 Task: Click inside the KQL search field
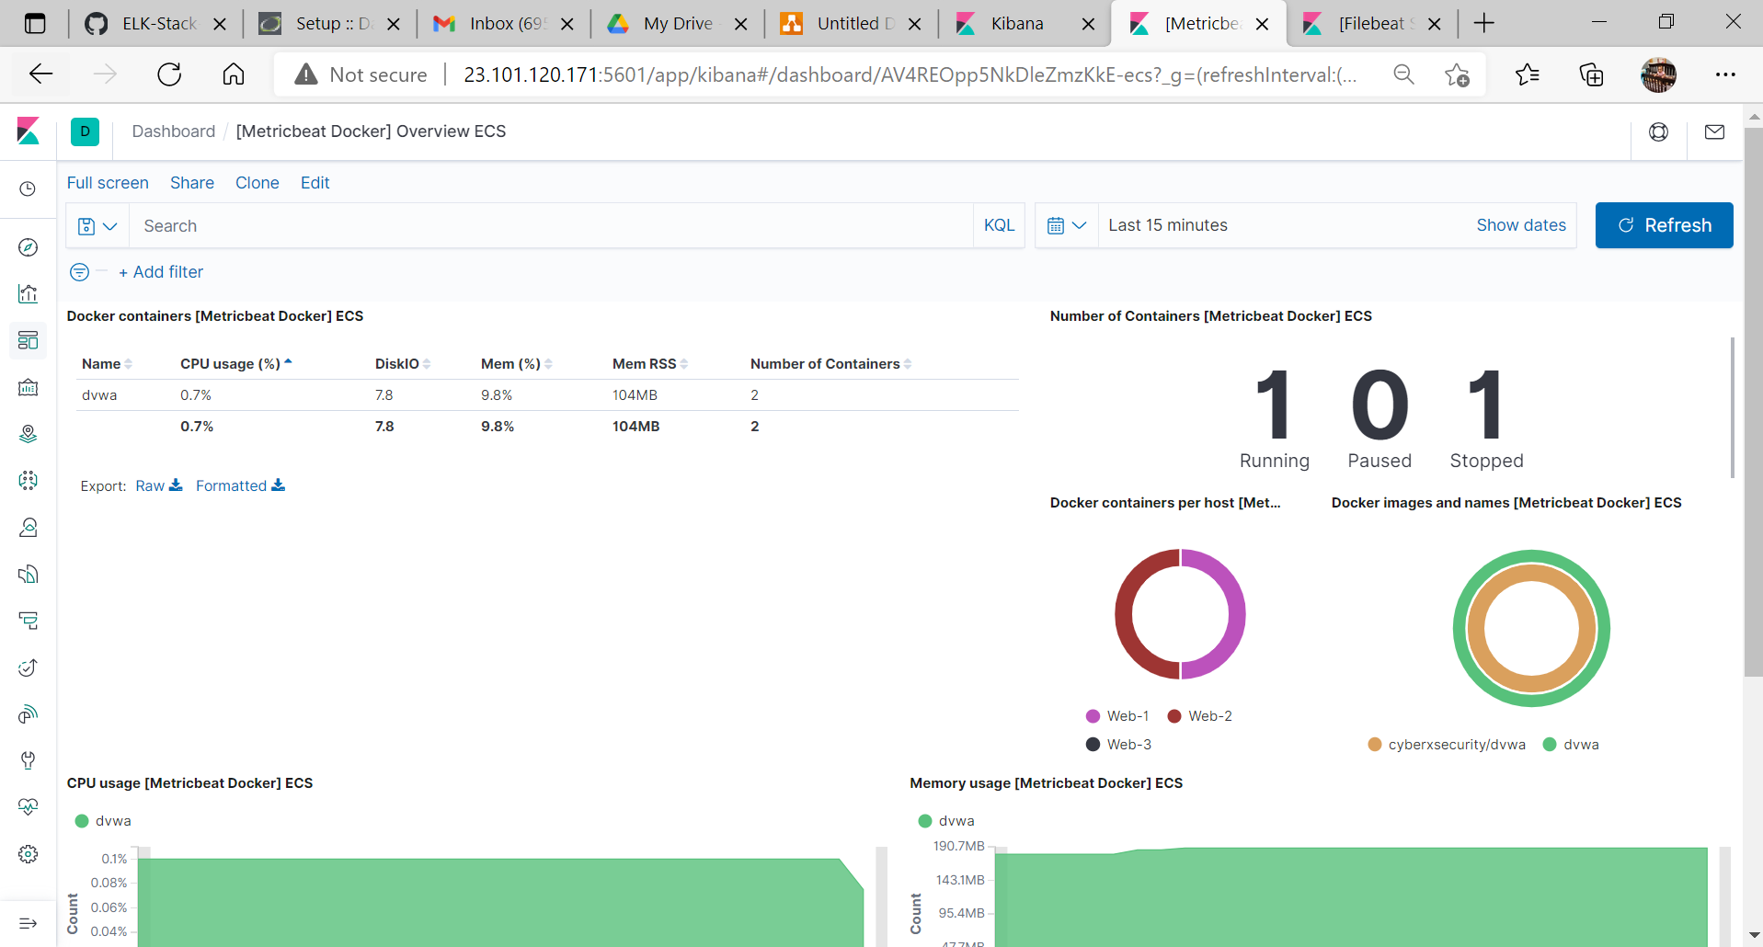tap(460, 225)
